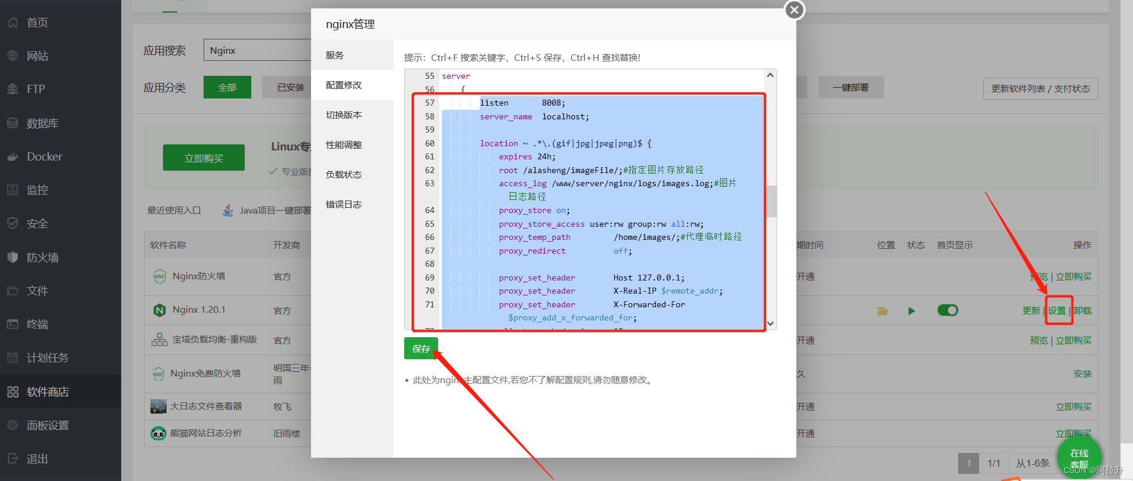The height and width of the screenshot is (481, 1133).
Task: Click the 大日志文件查看器 thumbnail icon
Action: (x=158, y=406)
